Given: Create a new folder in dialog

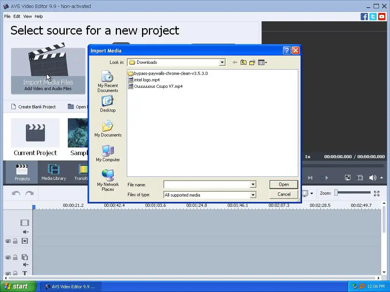Looking at the screenshot, I should pyautogui.click(x=252, y=62).
